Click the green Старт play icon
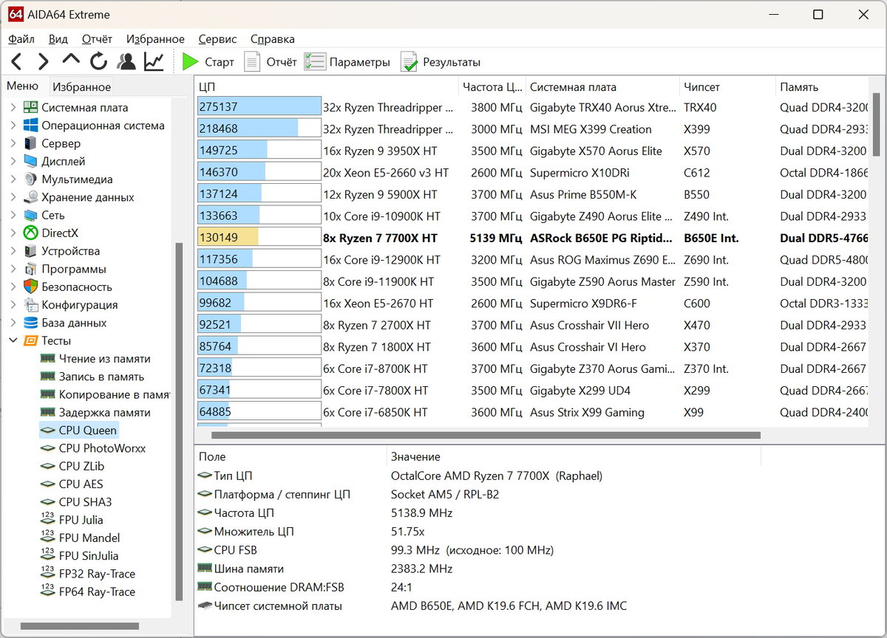Viewport: 887px width, 638px height. coord(191,62)
